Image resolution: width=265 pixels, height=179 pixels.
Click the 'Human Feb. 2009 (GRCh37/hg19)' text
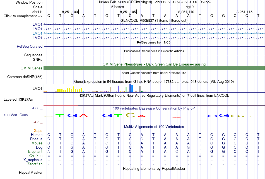tap(125, 2)
